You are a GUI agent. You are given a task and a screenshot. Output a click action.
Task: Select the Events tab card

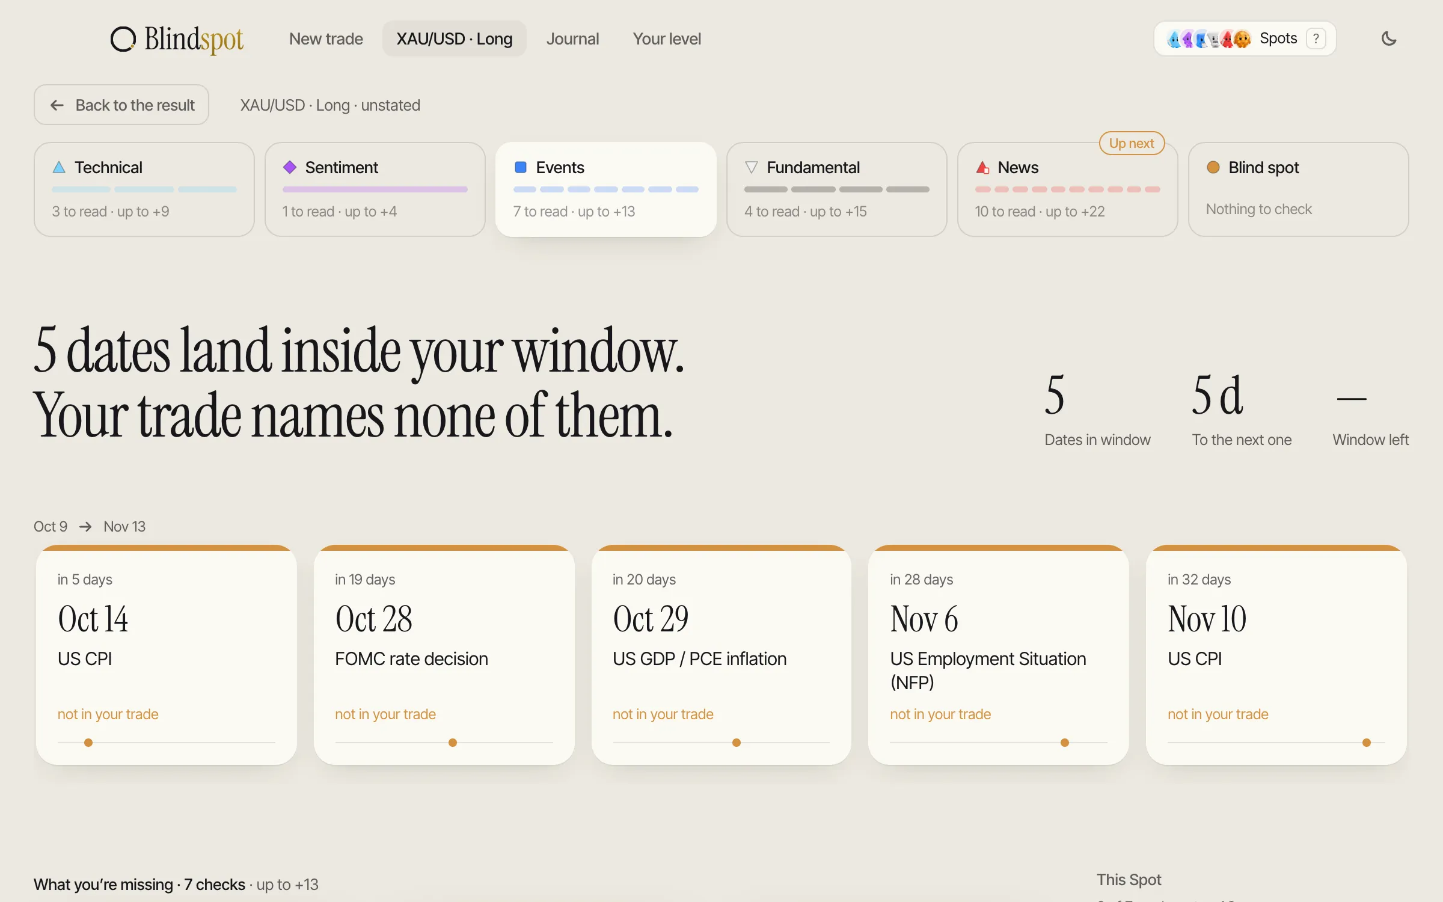(606, 189)
